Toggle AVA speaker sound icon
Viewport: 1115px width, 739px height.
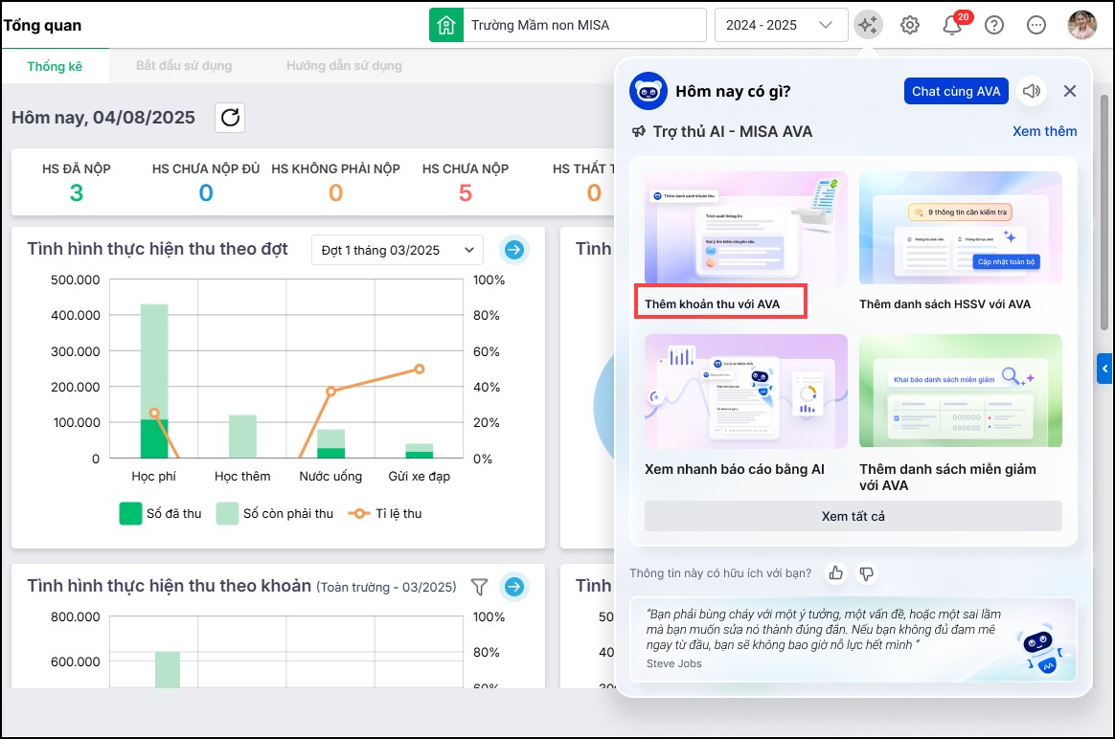(x=1031, y=91)
